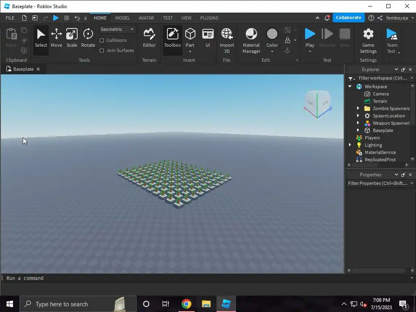
Task: Click the Collaborate button
Action: pyautogui.click(x=348, y=17)
